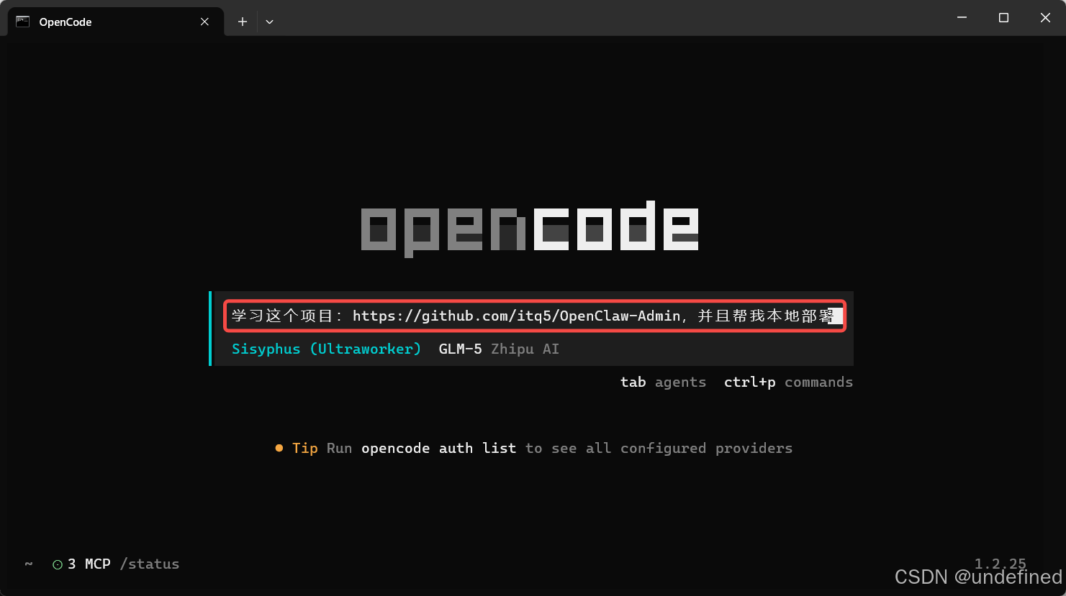This screenshot has width=1066, height=596.
Task: Click the opencode auth list command text
Action: click(x=438, y=448)
